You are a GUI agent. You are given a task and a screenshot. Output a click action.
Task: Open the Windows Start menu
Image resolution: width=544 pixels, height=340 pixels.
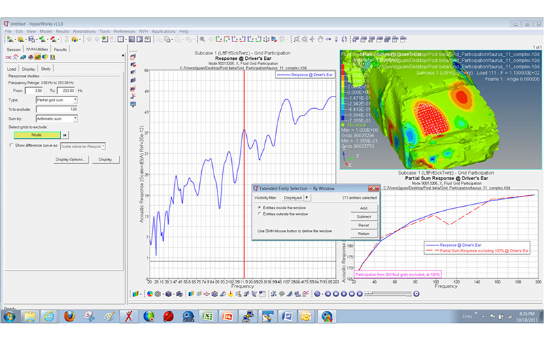pos(10,316)
